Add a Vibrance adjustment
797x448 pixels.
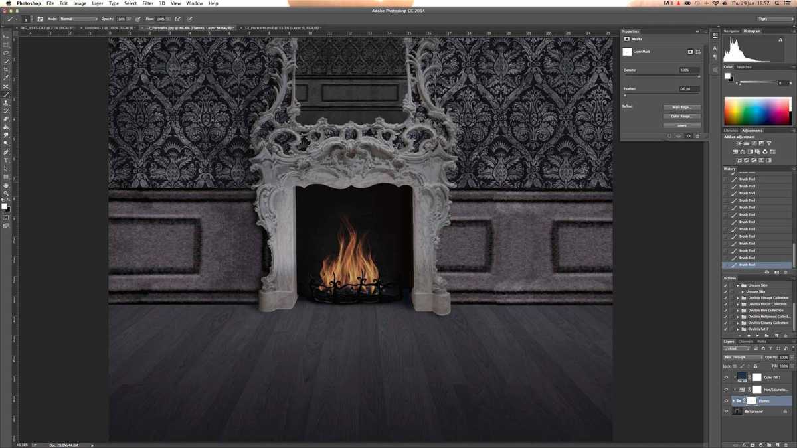(769, 143)
